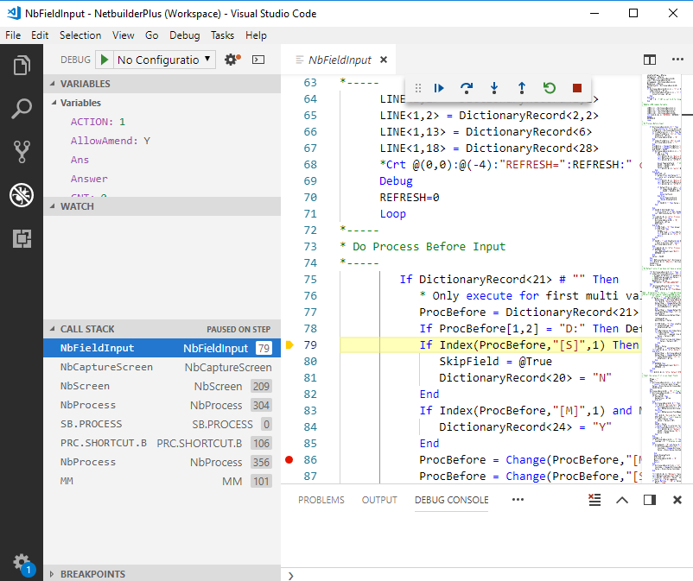
Task: Grab the debug toolbar drag handle
Action: (418, 88)
